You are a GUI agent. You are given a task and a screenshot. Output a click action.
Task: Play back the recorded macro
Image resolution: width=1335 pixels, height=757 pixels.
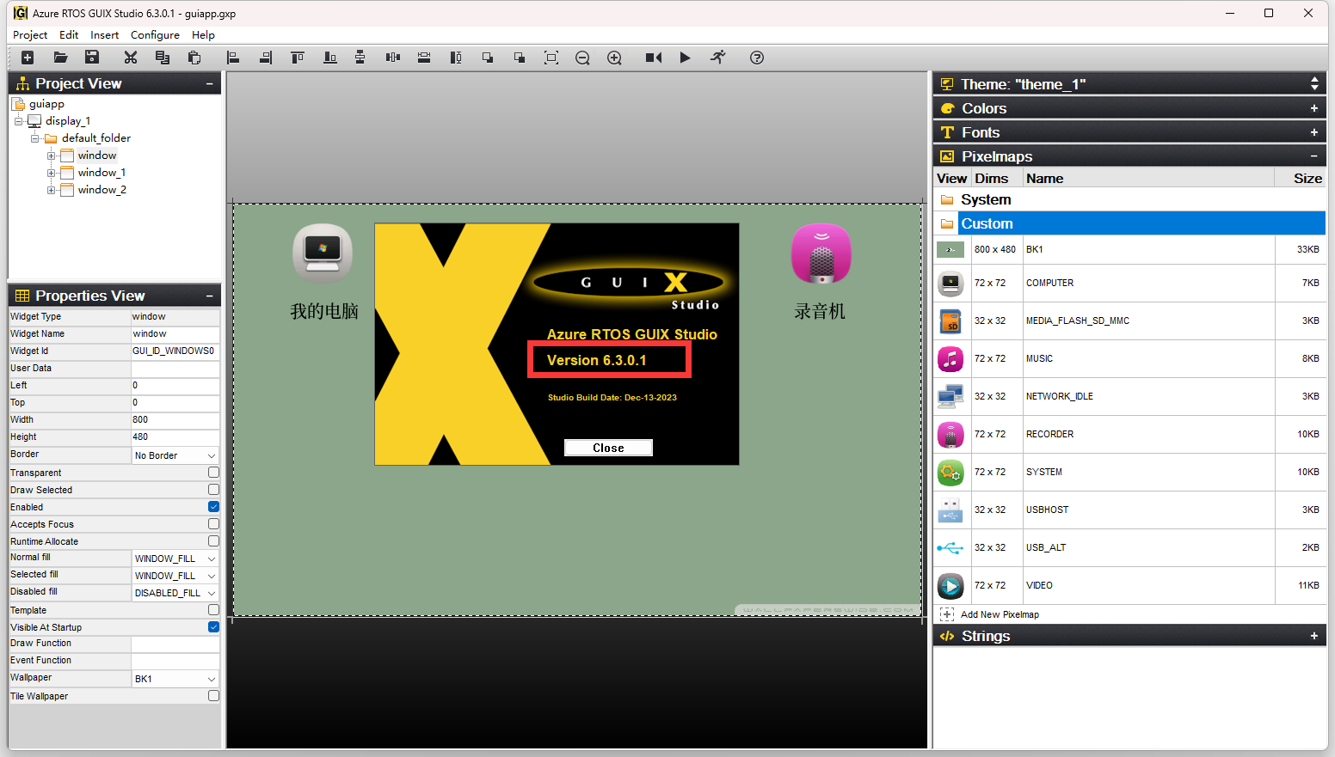pyautogui.click(x=685, y=58)
